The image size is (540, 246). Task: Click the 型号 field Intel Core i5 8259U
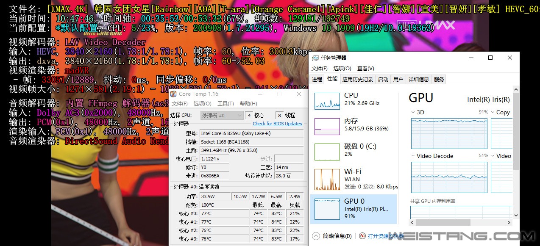coord(251,133)
